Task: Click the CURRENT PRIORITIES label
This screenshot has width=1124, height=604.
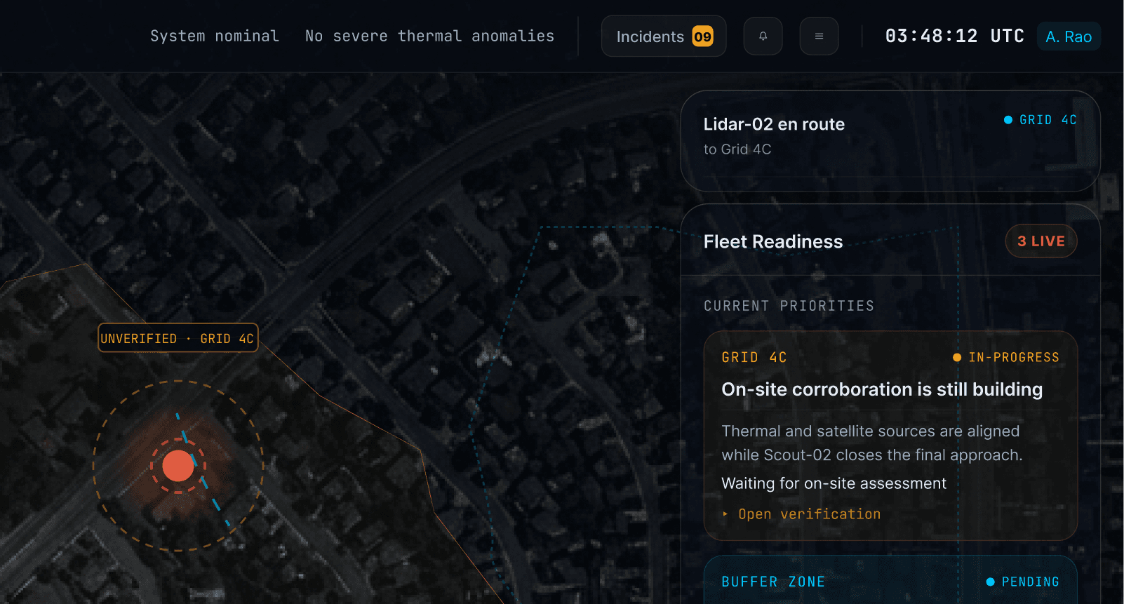Action: coord(789,306)
